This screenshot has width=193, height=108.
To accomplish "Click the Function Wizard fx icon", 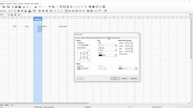I will pos(12,15).
